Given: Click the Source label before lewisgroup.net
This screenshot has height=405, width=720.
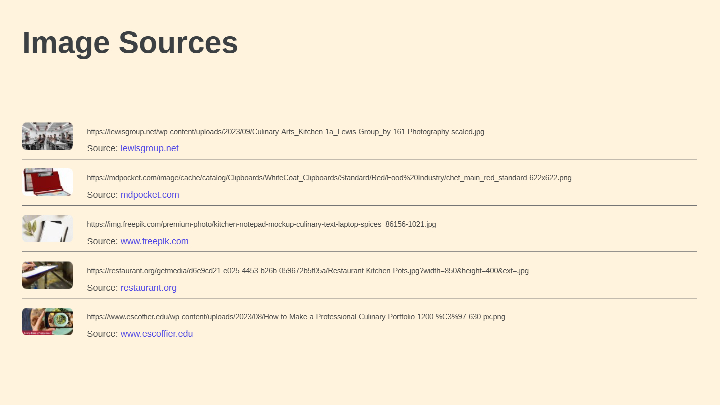Looking at the screenshot, I should click(x=102, y=148).
